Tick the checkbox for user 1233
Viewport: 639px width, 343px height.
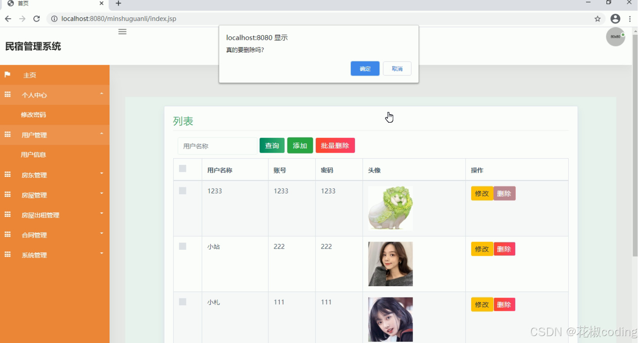[x=182, y=190]
